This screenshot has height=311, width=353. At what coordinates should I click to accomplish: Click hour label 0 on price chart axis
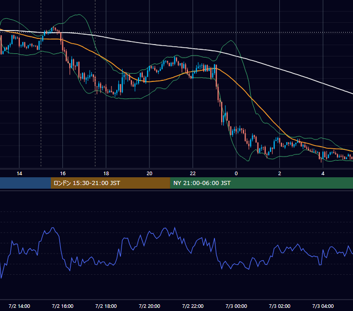tap(236, 173)
